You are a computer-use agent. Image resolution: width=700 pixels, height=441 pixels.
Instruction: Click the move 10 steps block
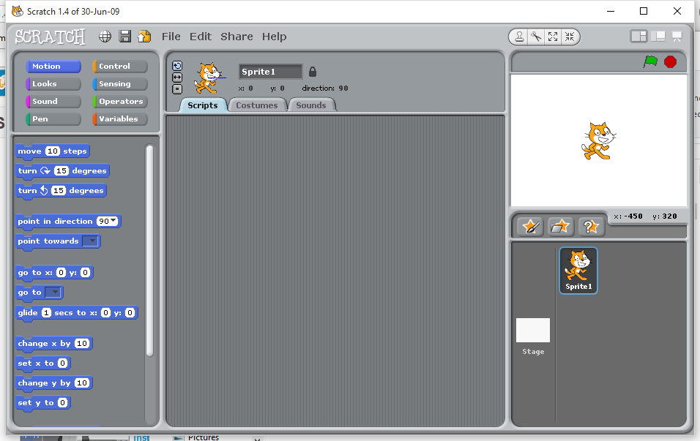(x=52, y=151)
